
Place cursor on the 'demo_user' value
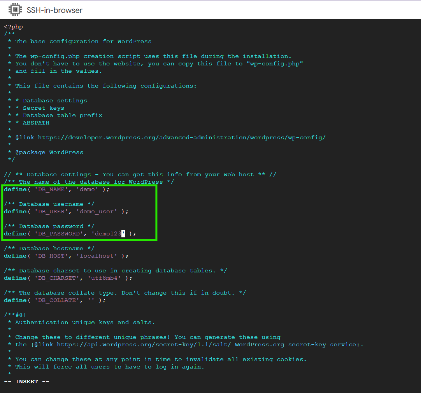click(96, 212)
